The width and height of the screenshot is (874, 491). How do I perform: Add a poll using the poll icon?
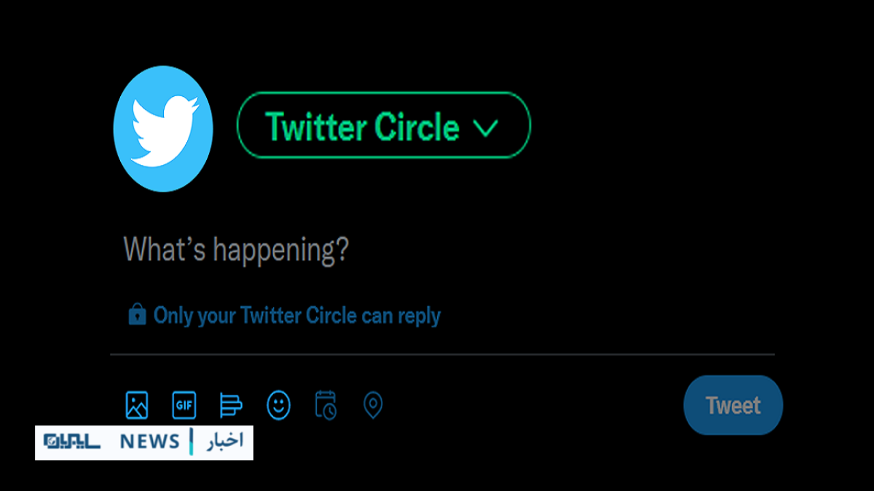231,405
